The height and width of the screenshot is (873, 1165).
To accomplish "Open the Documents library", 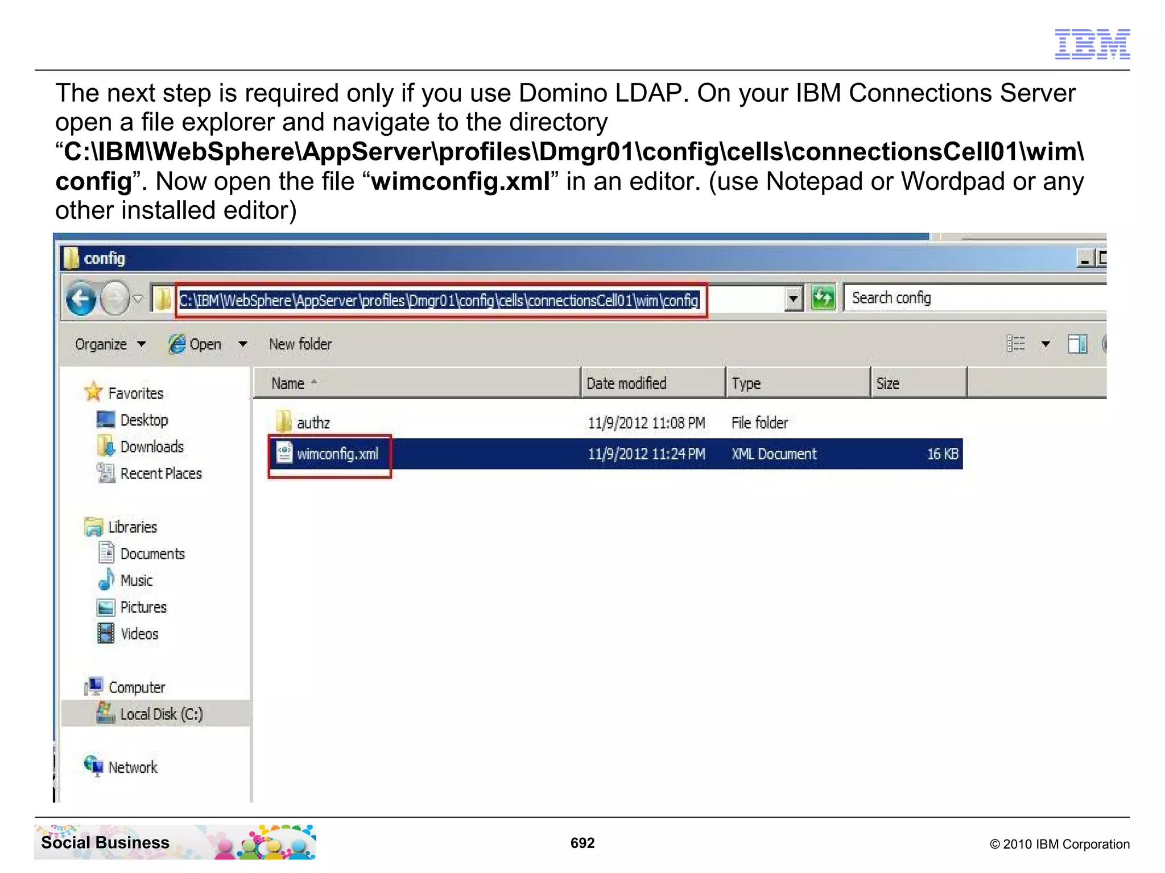I will coord(142,554).
